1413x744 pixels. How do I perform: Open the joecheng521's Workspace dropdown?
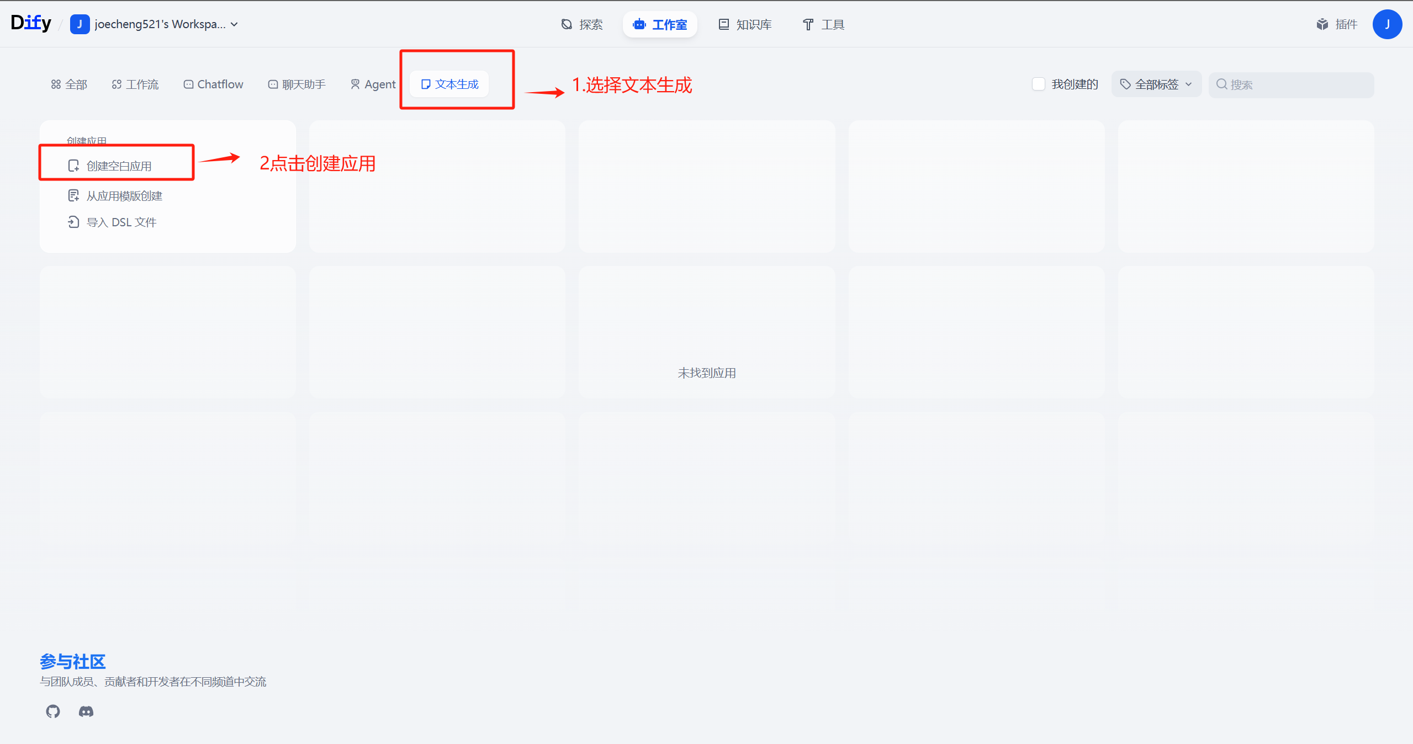click(x=160, y=24)
